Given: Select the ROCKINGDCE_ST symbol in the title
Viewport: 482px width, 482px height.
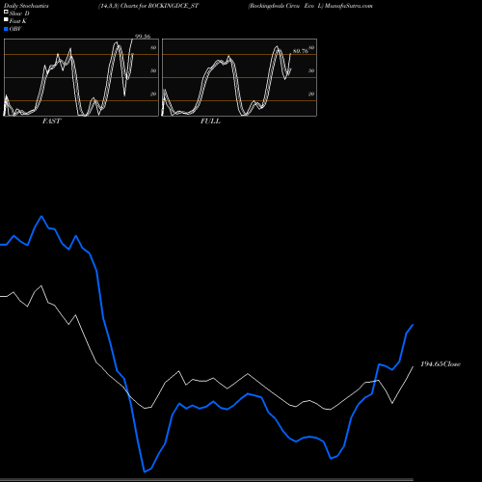Looking at the screenshot, I should pyautogui.click(x=174, y=6).
